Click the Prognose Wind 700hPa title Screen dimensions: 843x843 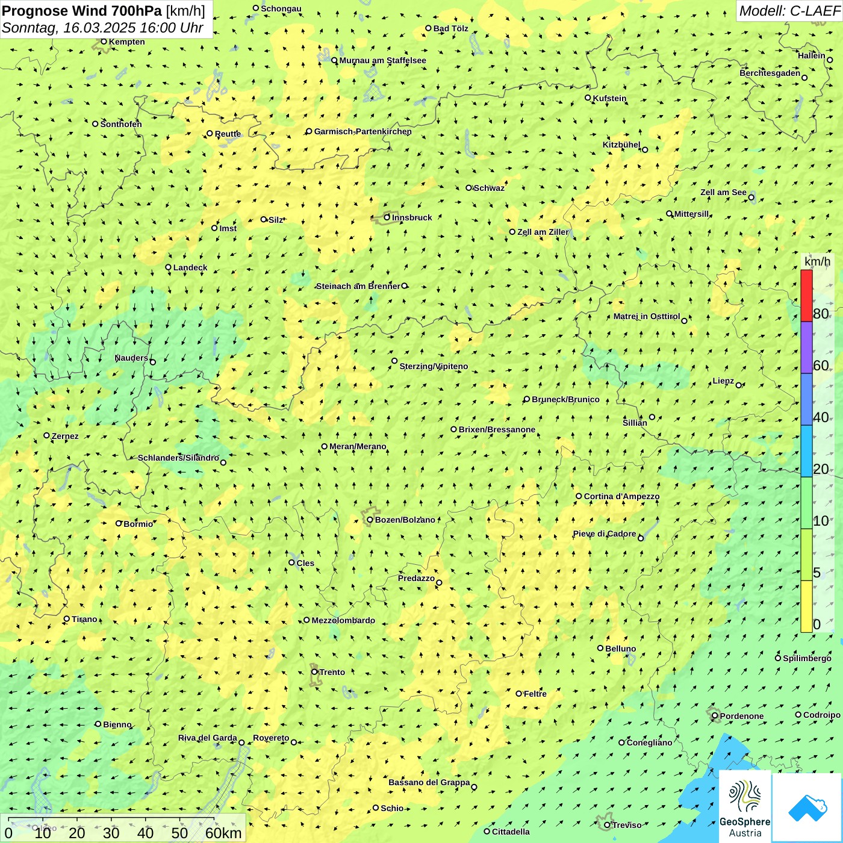point(82,11)
